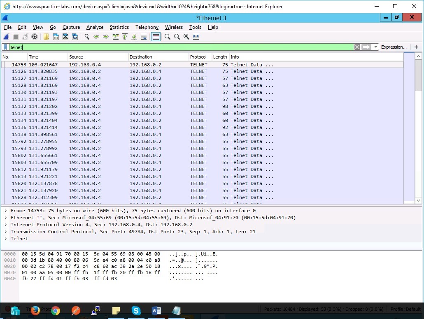Click packet list scrollbar down arrow

click(418, 200)
